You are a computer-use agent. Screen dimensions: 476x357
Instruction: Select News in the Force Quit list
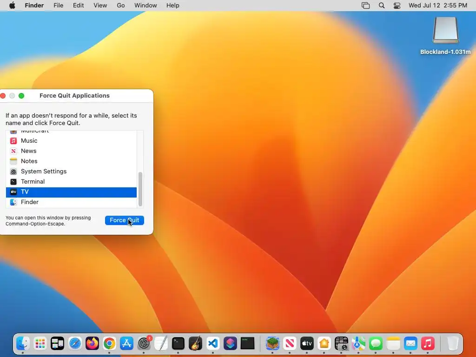(x=71, y=151)
